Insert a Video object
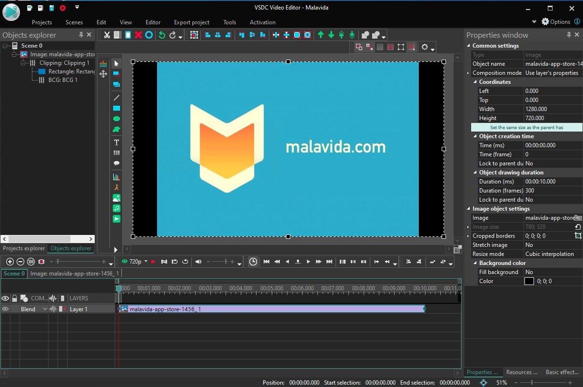 (117, 219)
